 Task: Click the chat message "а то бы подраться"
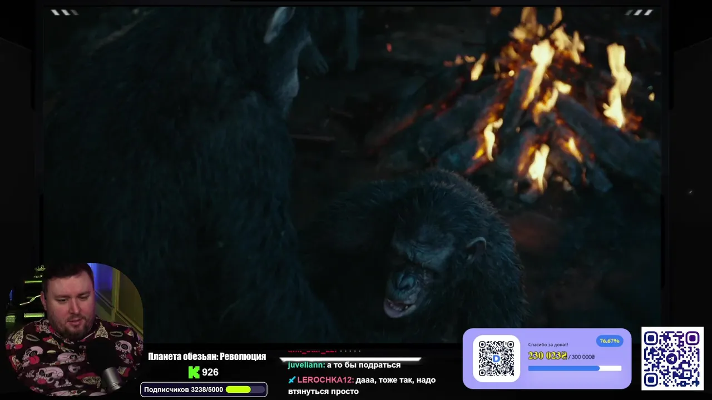tap(364, 365)
